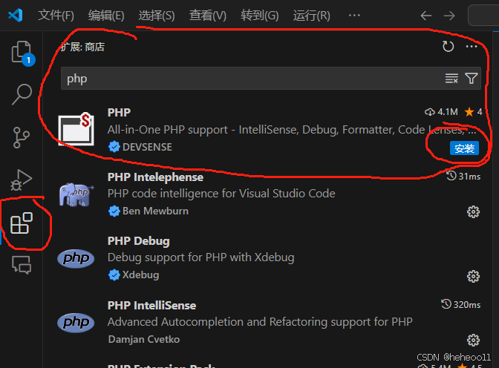Select the PHP extension by DEVSENSE title

[119, 113]
